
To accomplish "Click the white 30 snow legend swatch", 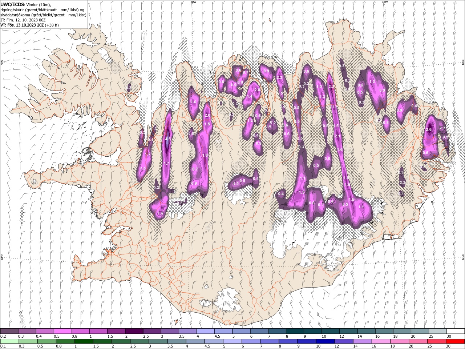I will pyautogui.click(x=456, y=331).
